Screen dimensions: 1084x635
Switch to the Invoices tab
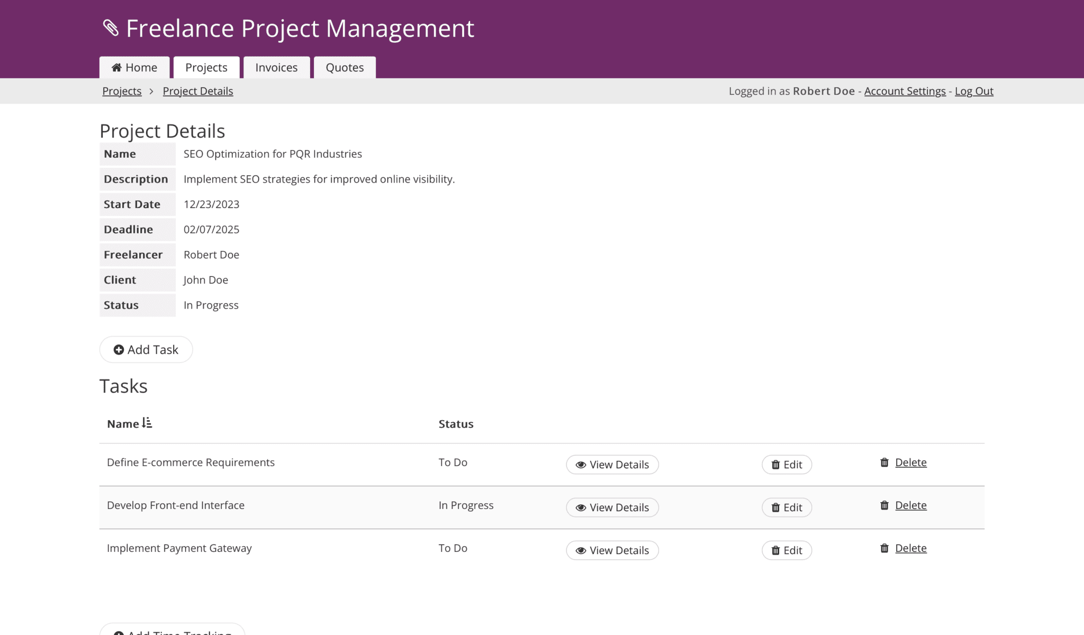click(276, 67)
